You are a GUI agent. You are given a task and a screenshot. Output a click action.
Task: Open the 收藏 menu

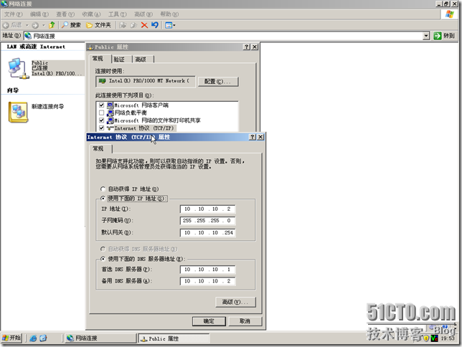tap(91, 14)
